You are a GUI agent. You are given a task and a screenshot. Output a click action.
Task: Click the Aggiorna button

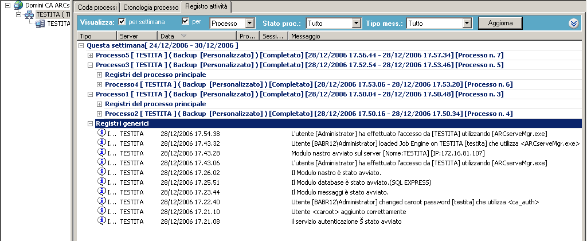coord(500,23)
